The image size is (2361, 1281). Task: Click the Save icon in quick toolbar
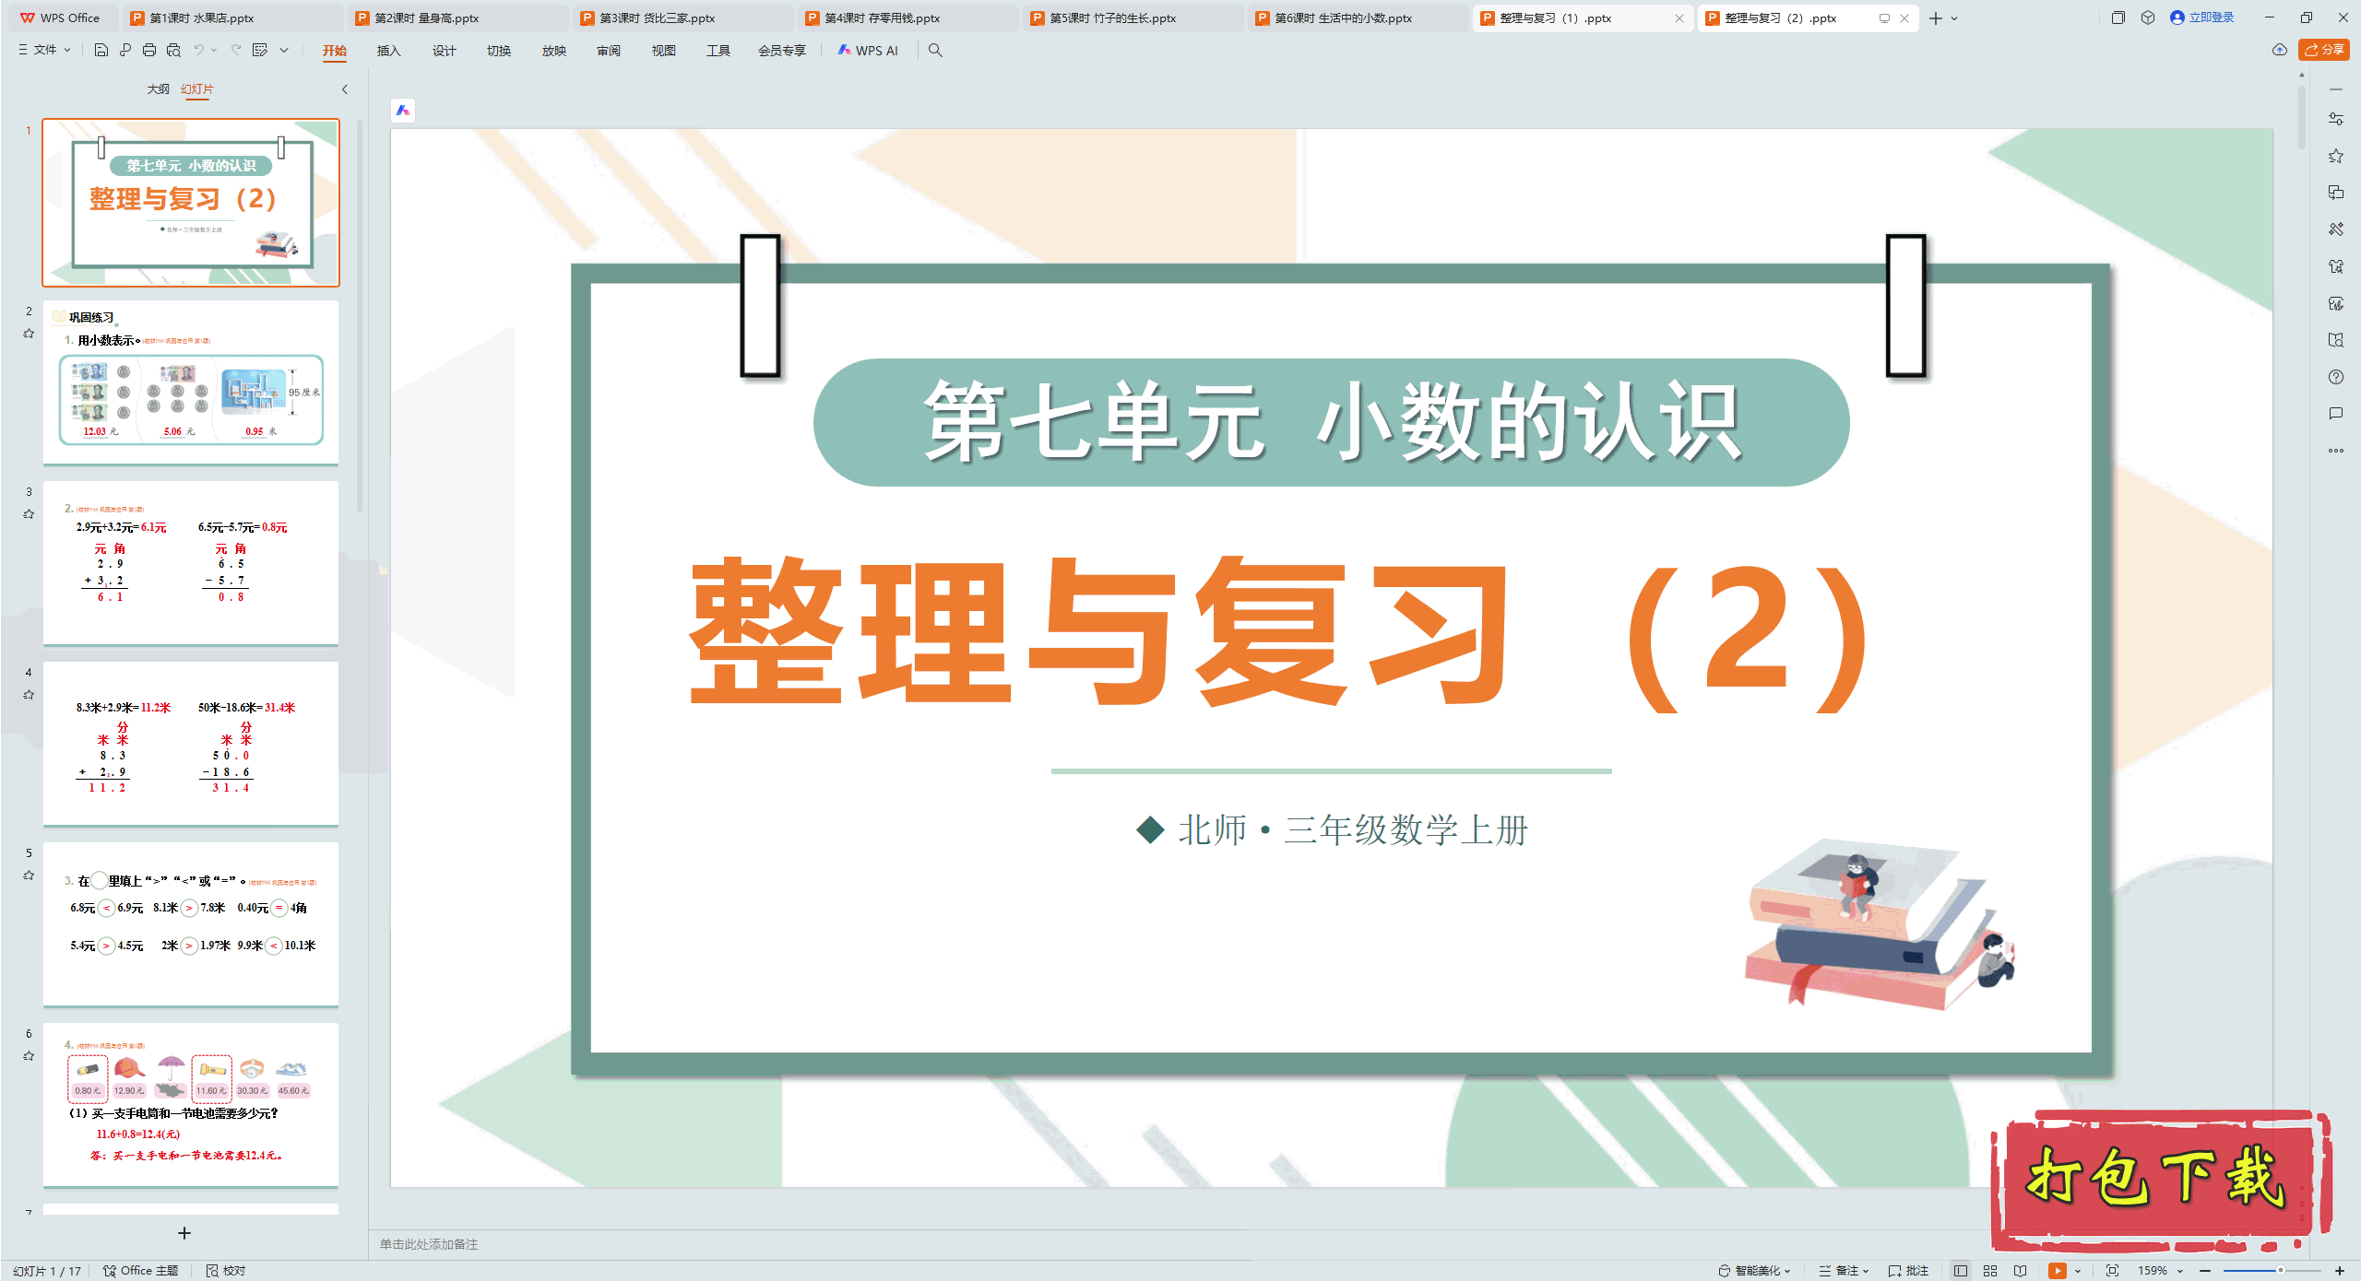(x=101, y=51)
